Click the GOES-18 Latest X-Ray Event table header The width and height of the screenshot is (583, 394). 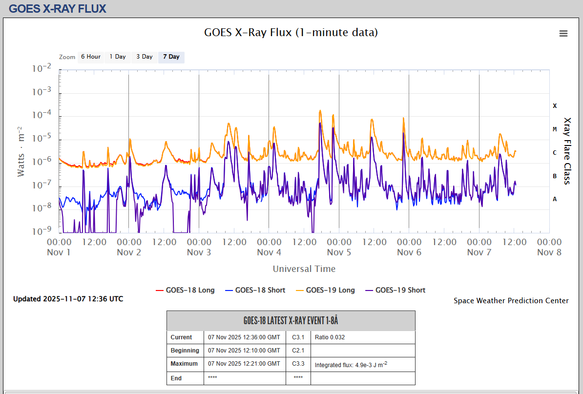click(x=291, y=321)
